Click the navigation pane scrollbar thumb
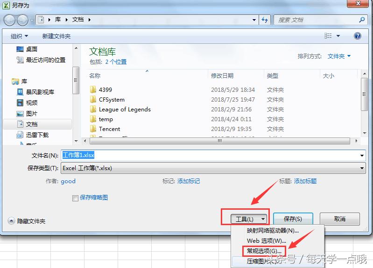373x268 pixels. (76, 80)
